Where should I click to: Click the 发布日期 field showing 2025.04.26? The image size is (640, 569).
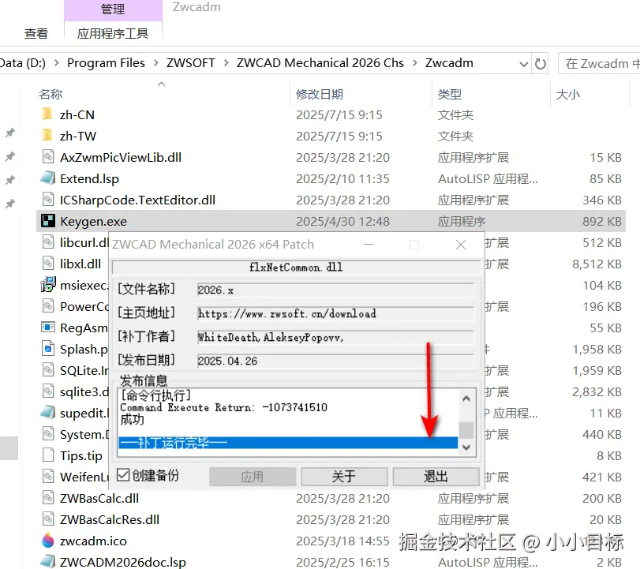click(x=335, y=361)
